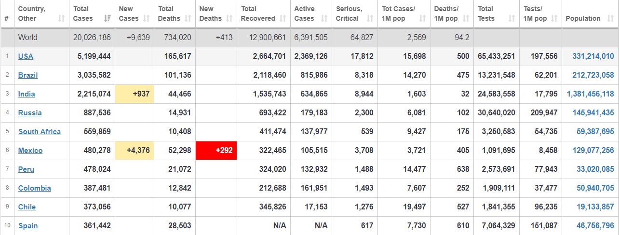
Task: Sort by Serious, Critical column arrows
Action: click(x=370, y=18)
